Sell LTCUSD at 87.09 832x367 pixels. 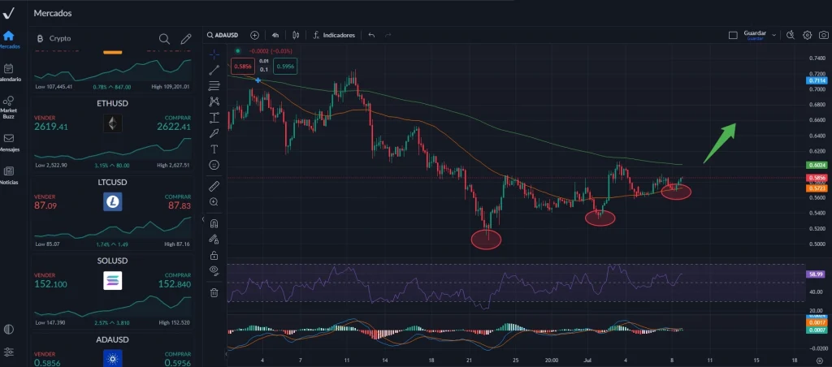(x=45, y=202)
